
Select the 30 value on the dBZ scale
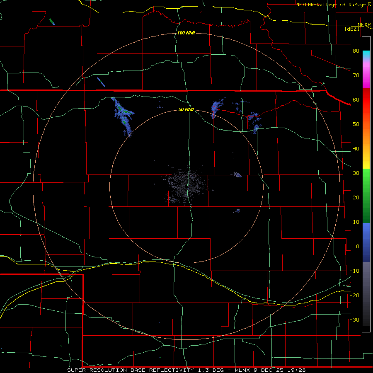(x=356, y=173)
